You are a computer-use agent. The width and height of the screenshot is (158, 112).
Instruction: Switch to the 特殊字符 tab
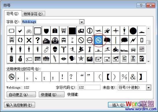click(33, 14)
